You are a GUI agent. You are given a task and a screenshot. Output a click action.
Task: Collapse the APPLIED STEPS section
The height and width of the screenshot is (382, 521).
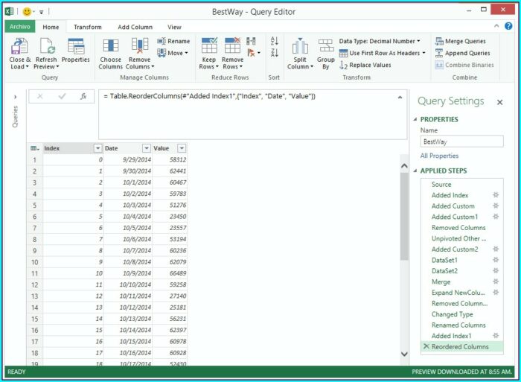point(415,171)
